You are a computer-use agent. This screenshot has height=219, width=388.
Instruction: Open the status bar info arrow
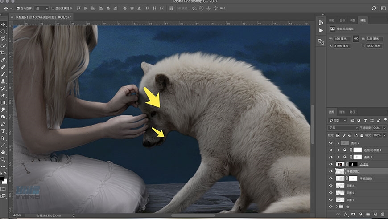coord(74,215)
